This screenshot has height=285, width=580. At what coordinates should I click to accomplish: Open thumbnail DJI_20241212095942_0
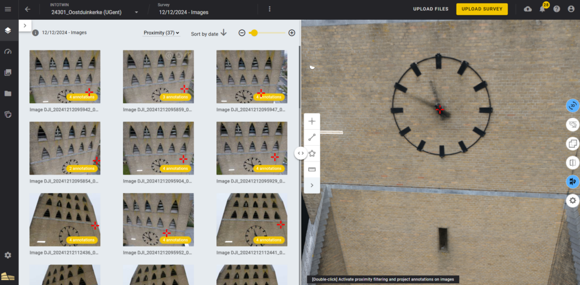[65, 76]
